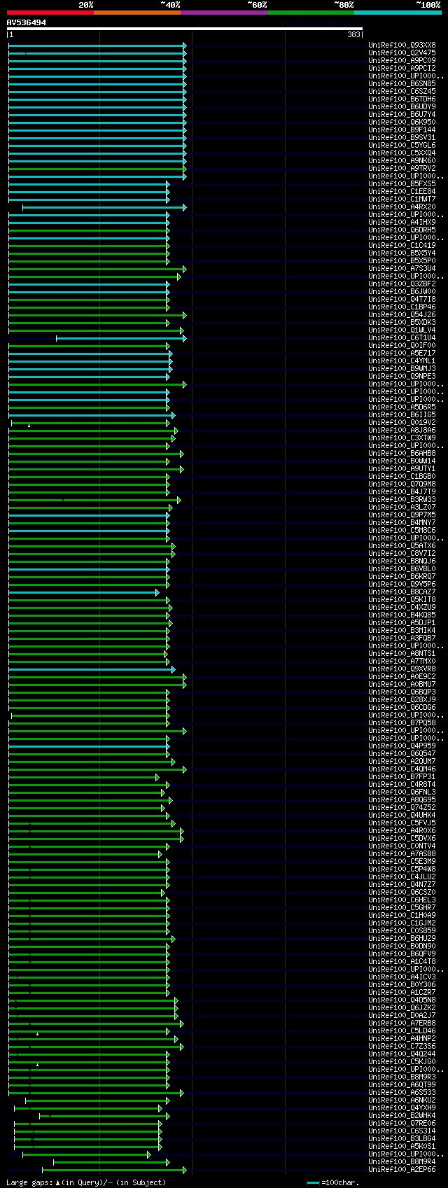Viewport: 448px width, 1188px height.
Task: Select the UniRef100_Q7RE06 label
Action: [x=402, y=1123]
